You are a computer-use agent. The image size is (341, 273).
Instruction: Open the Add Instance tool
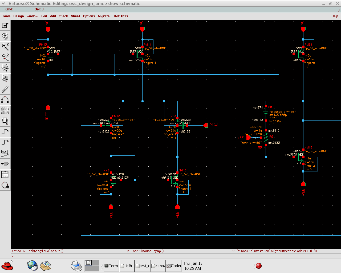[x=5, y=121]
